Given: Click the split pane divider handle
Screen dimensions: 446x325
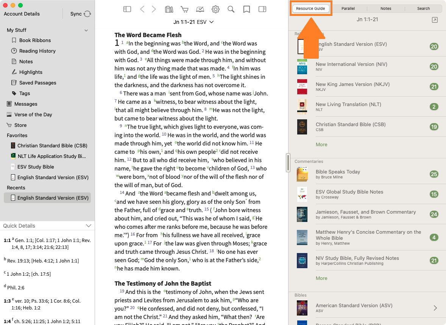Looking at the screenshot, I should [288, 163].
